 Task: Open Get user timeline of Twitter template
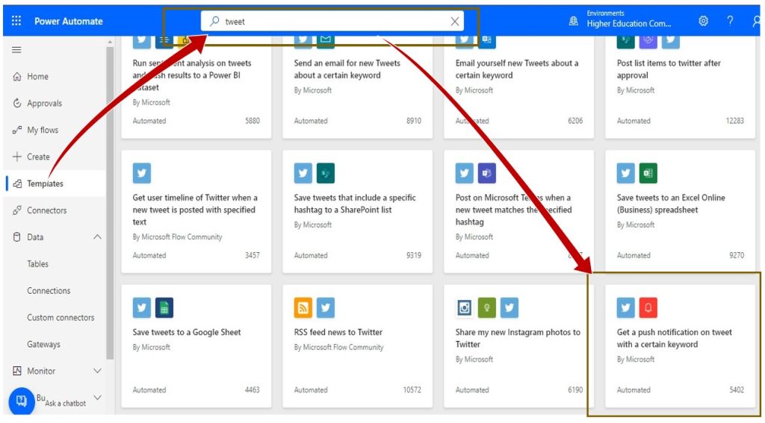point(196,212)
